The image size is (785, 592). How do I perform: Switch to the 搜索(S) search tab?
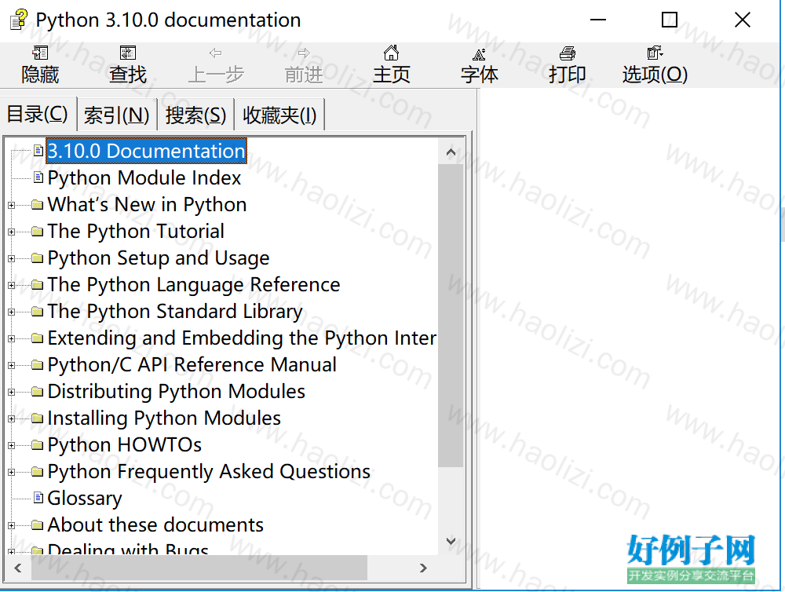point(195,115)
